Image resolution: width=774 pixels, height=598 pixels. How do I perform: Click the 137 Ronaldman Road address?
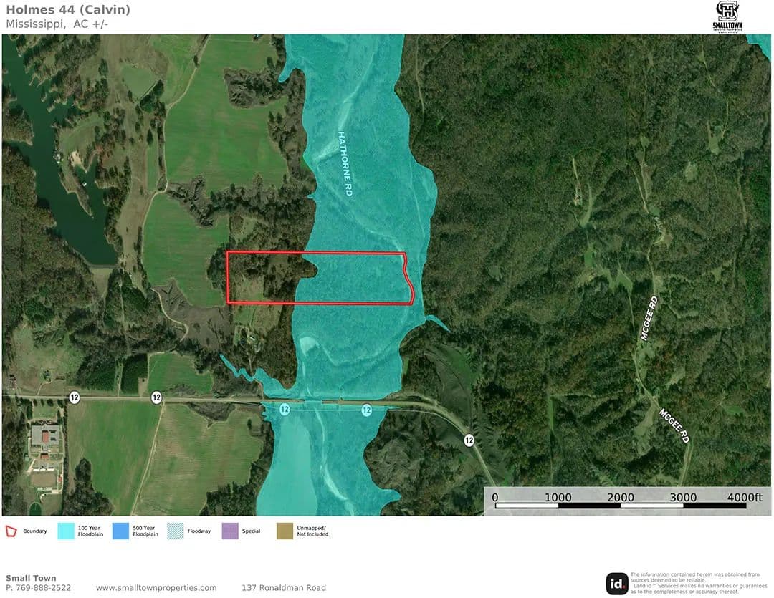click(284, 588)
